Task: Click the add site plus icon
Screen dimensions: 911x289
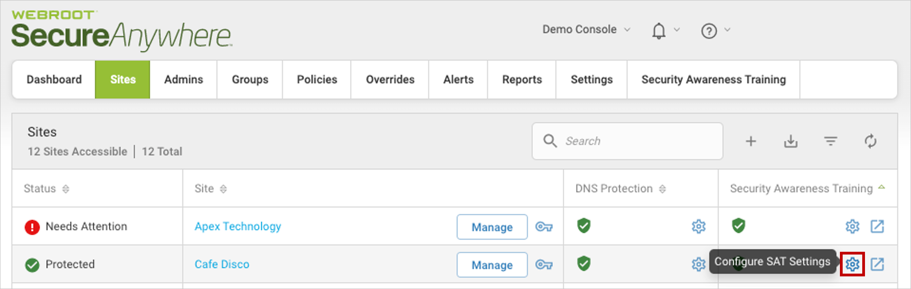Action: (751, 141)
